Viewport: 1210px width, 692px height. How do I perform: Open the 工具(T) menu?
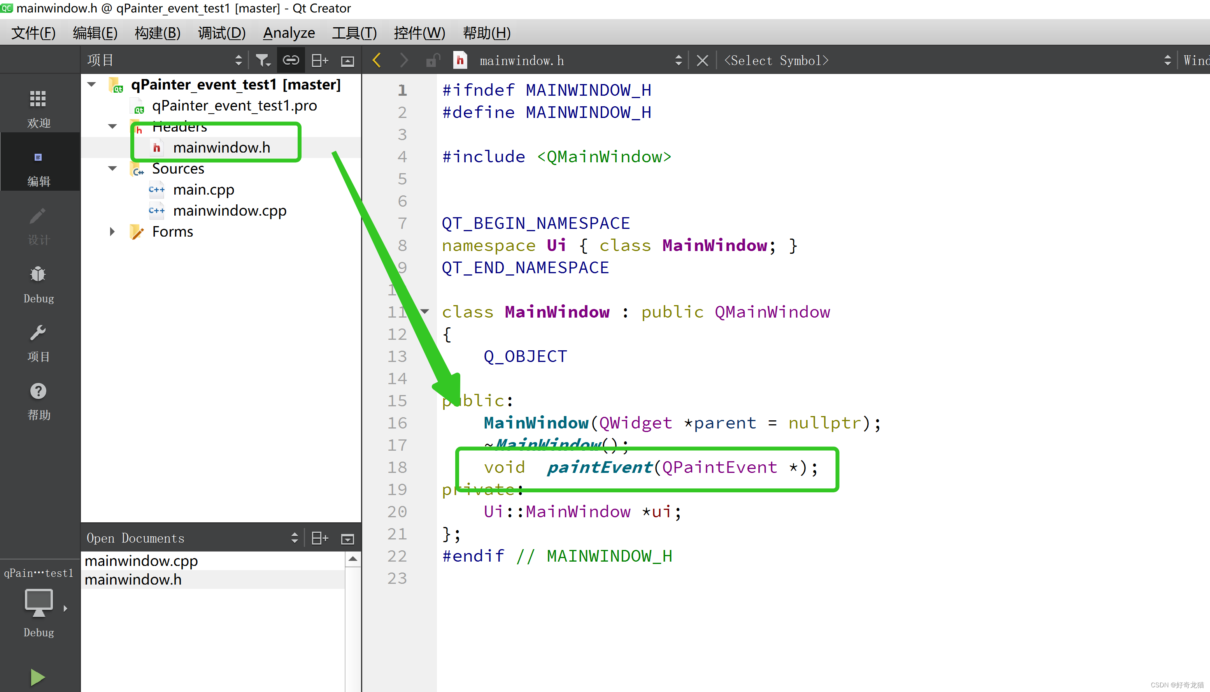(x=354, y=32)
